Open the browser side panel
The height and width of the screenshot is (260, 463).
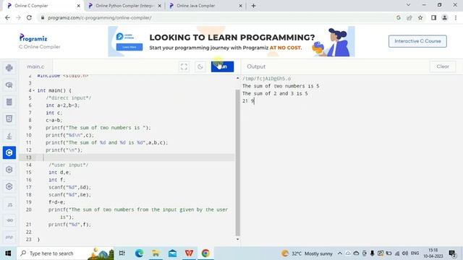433,17
